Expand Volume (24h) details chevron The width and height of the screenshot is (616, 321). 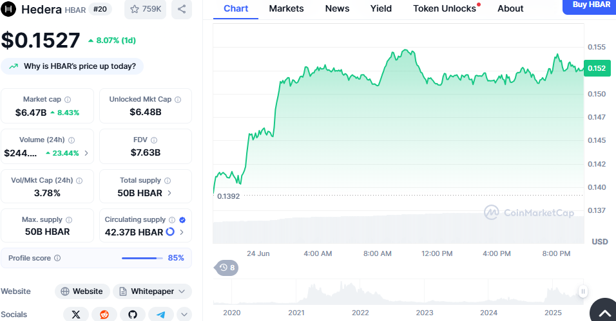(86, 153)
